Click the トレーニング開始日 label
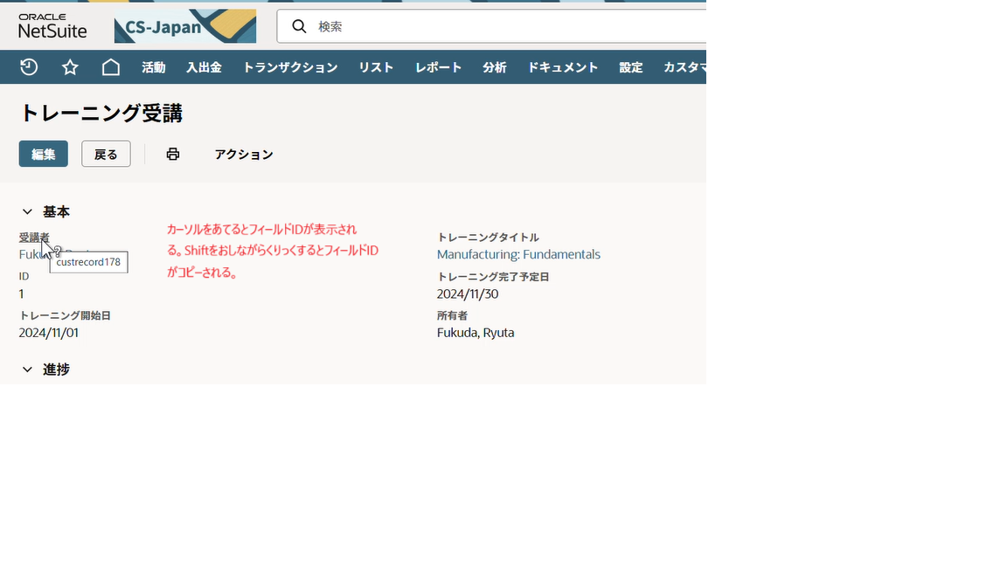This screenshot has width=1007, height=566. point(65,315)
